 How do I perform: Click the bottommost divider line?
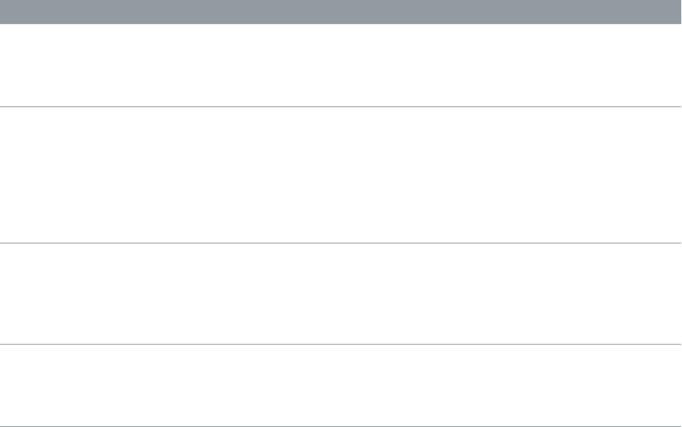point(340,426)
